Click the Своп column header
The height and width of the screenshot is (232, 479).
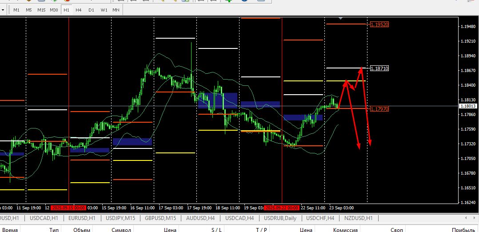click(396, 230)
